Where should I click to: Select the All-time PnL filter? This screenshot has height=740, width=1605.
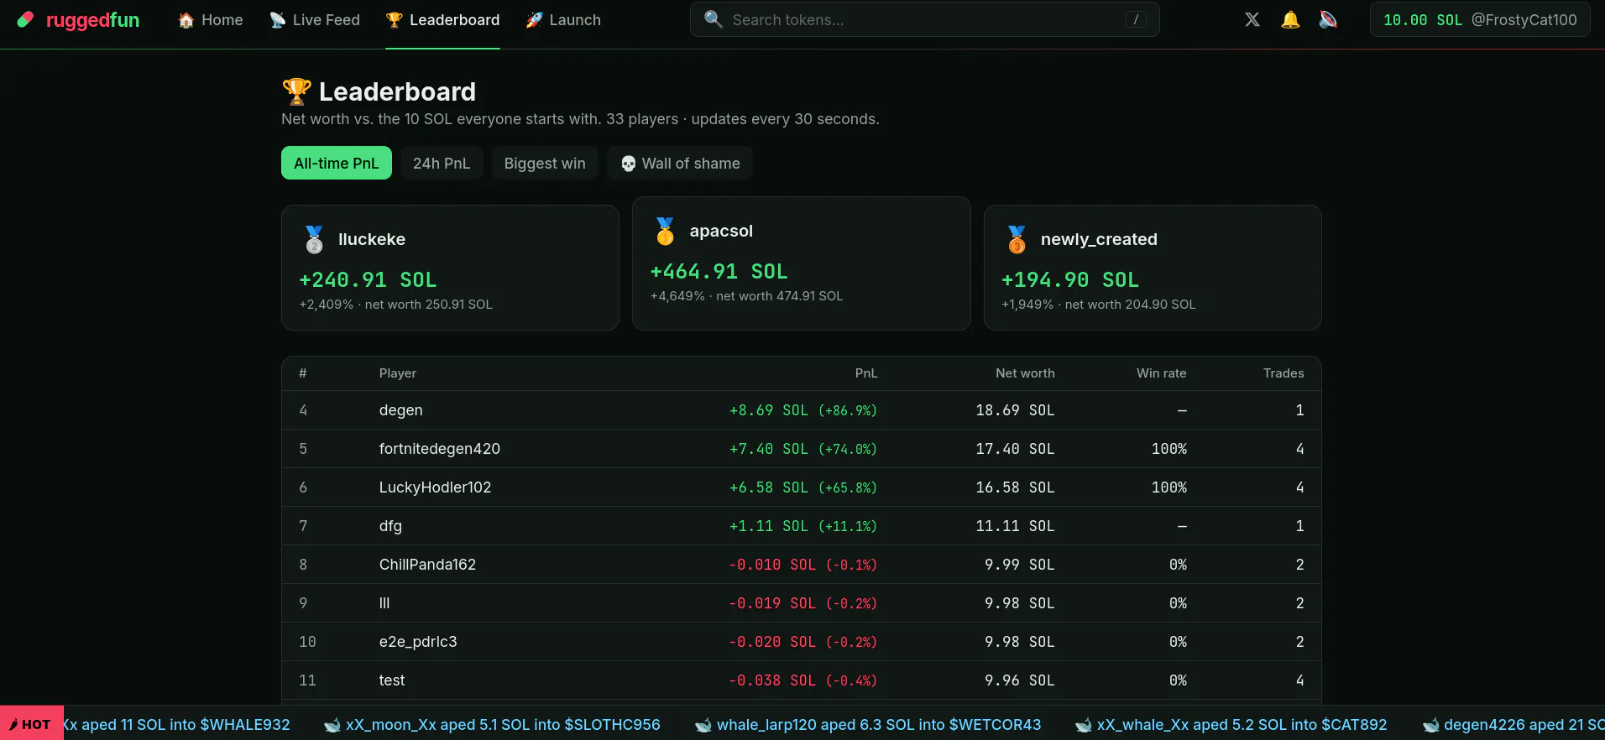[x=337, y=163]
